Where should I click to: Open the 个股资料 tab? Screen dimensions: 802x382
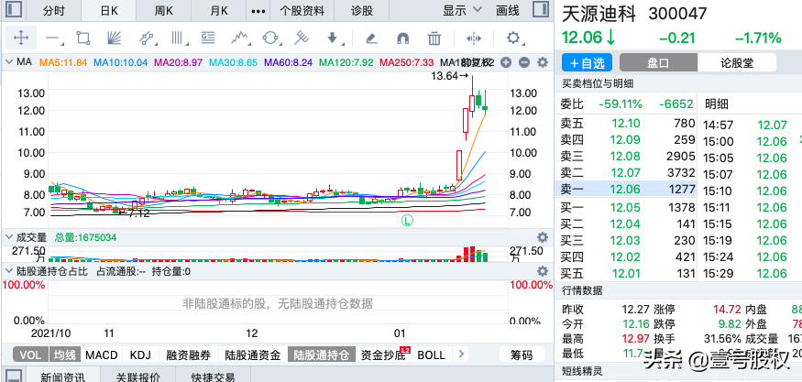303,10
